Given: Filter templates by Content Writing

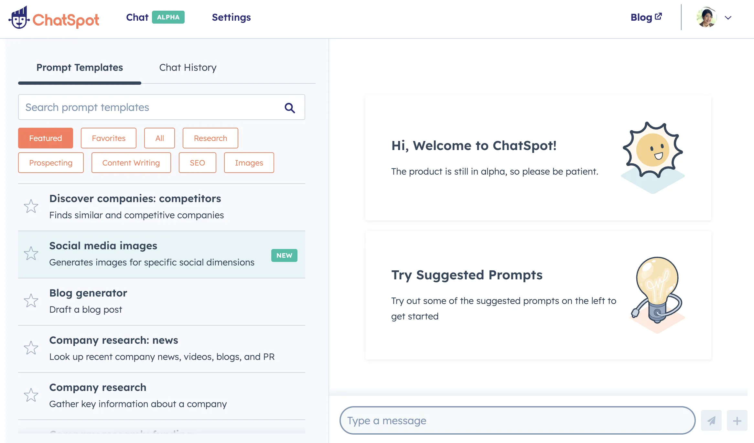Looking at the screenshot, I should pyautogui.click(x=131, y=163).
